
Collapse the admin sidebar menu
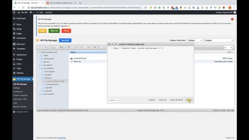21,112
